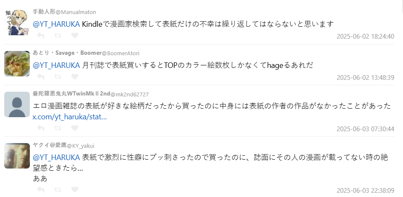This screenshot has width=403, height=197.
Task: Like the tweet by あとり・Savage・Boomer
Action: [75, 77]
